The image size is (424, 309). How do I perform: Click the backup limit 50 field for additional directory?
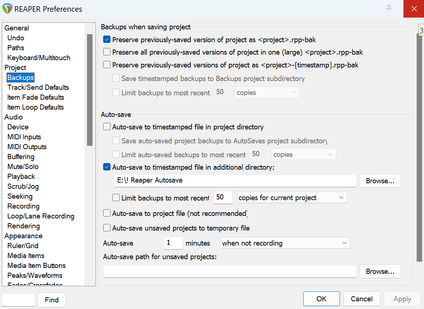[223, 198]
